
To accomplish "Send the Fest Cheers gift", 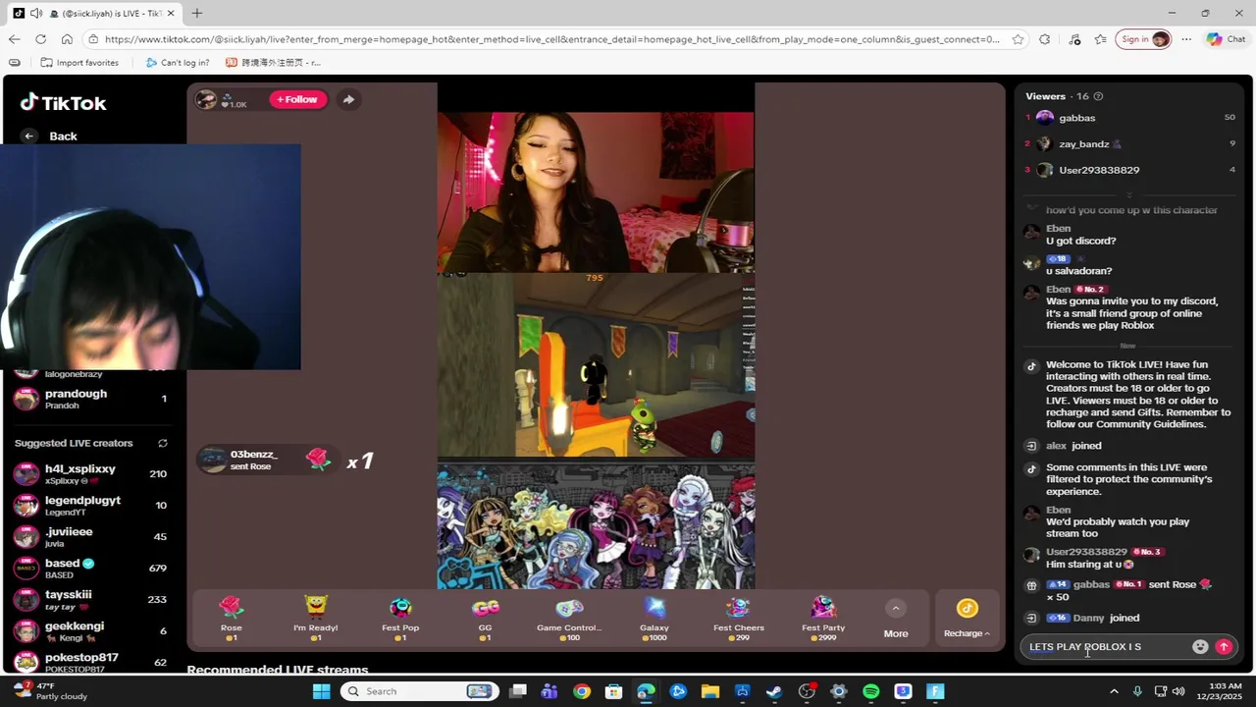I will (738, 618).
